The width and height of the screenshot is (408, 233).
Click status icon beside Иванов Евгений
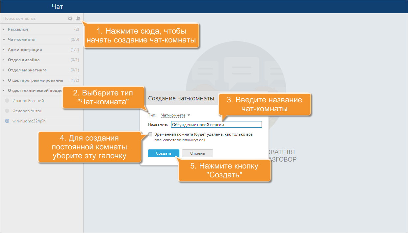click(x=7, y=101)
